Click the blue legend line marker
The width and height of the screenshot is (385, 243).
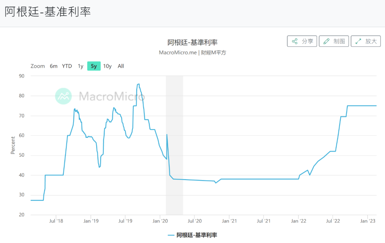(171, 235)
